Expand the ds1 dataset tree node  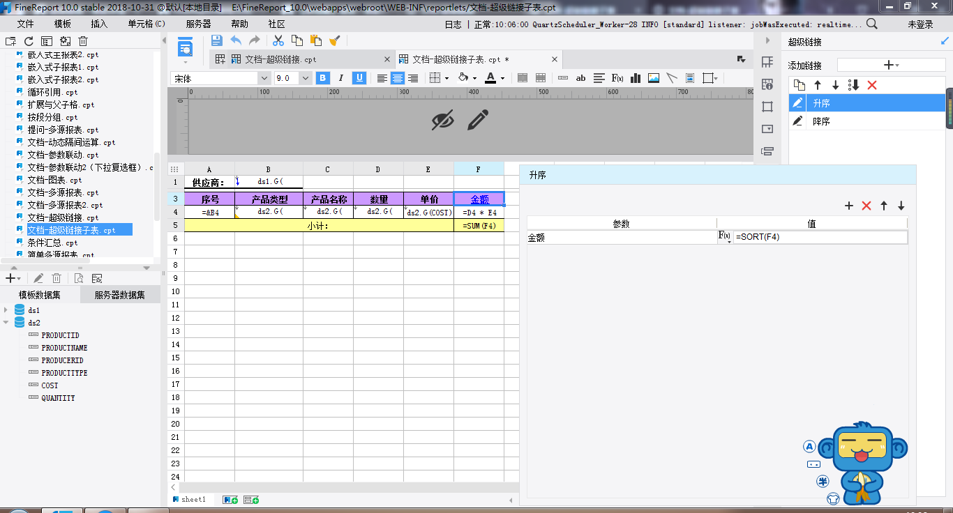click(x=6, y=310)
